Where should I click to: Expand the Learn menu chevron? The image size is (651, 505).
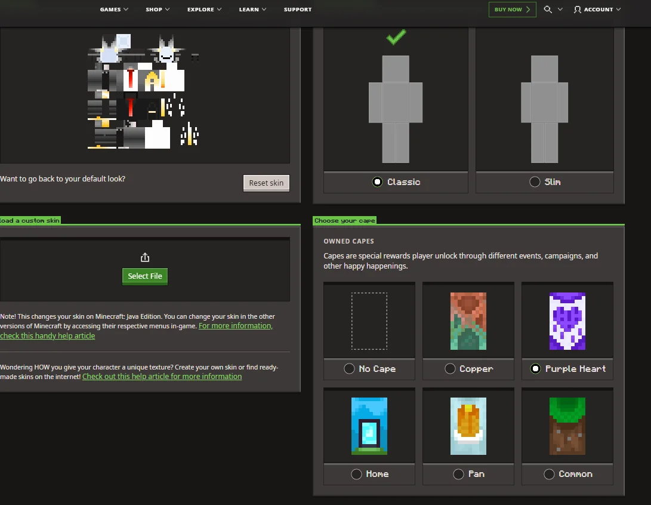point(264,9)
